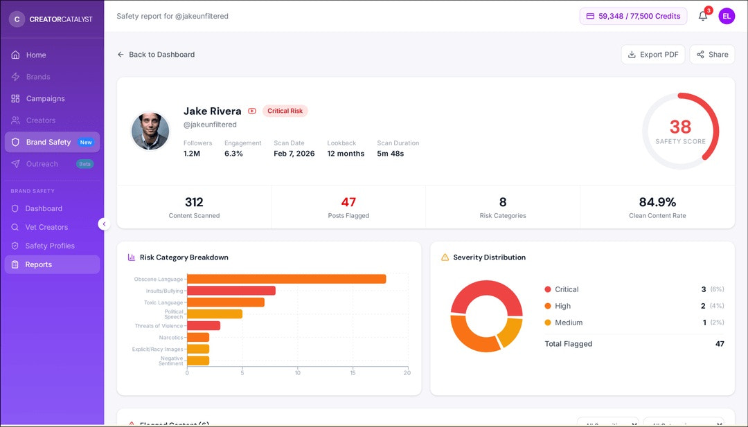This screenshot has width=748, height=427.
Task: Click the Toxic Language bar in chart
Action: 226,302
